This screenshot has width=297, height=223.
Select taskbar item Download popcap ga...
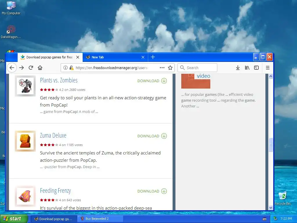point(54,219)
